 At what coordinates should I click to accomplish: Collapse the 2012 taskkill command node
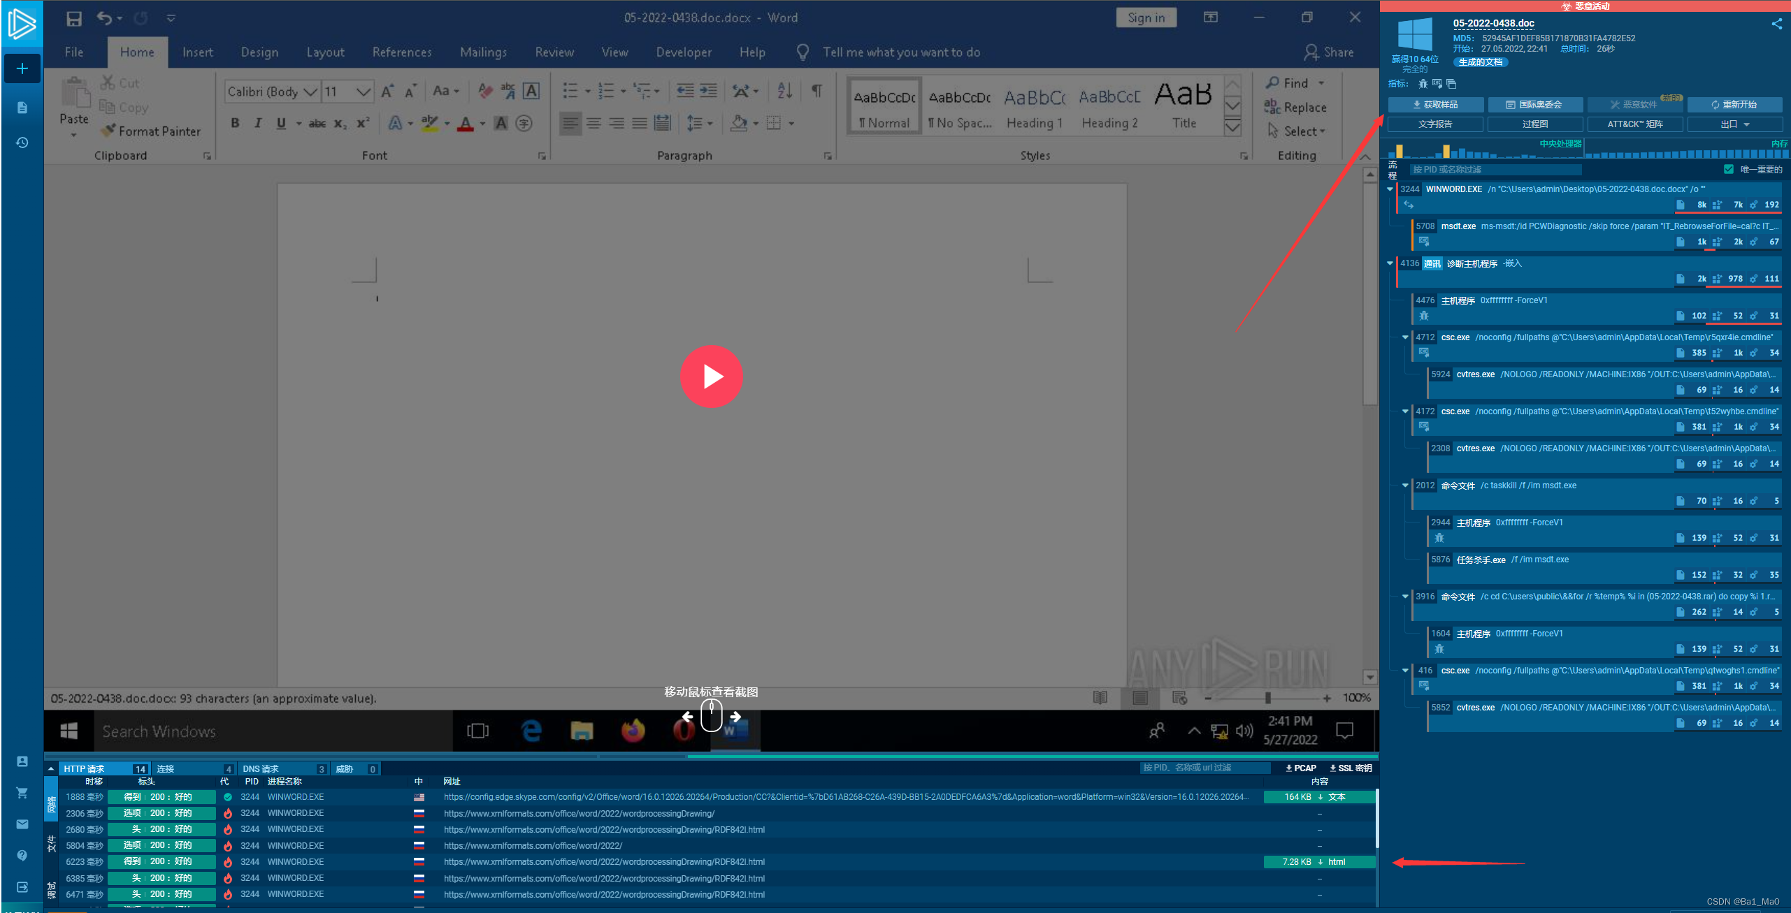point(1405,485)
